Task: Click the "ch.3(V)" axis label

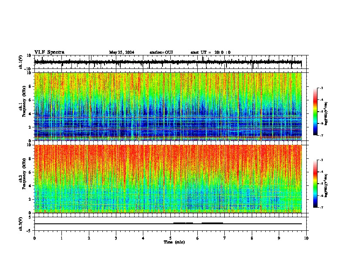Action: pyautogui.click(x=20, y=224)
